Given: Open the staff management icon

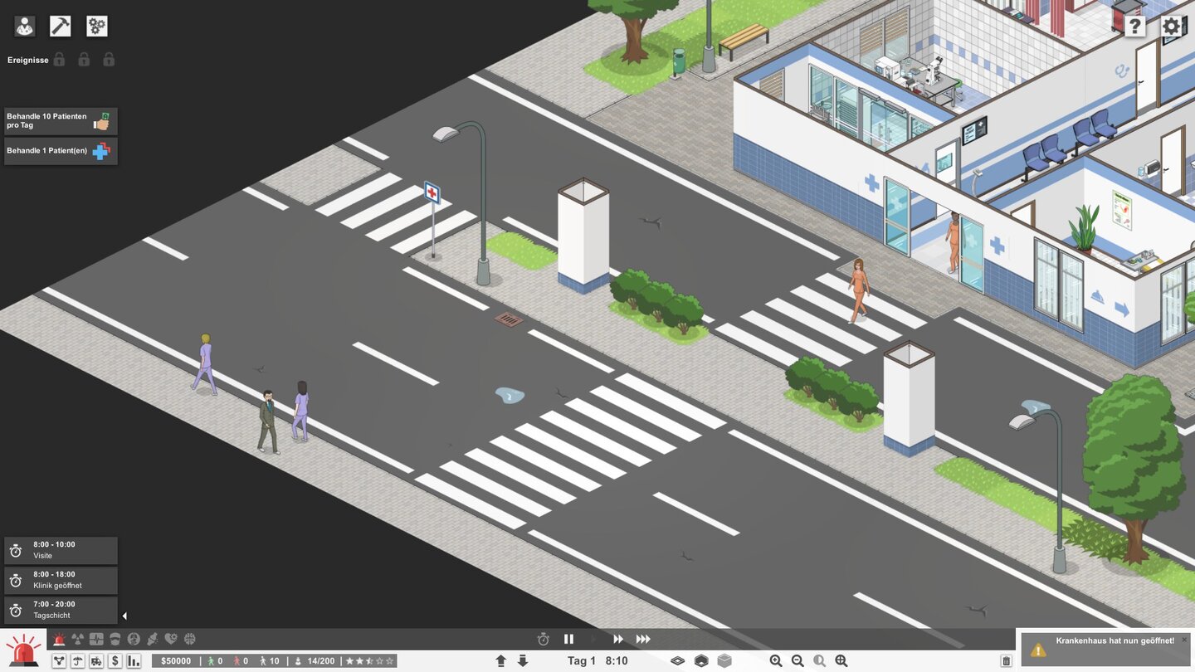Looking at the screenshot, I should (x=24, y=27).
